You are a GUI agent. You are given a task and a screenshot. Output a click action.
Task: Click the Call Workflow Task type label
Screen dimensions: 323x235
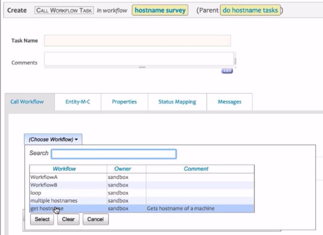[64, 10]
